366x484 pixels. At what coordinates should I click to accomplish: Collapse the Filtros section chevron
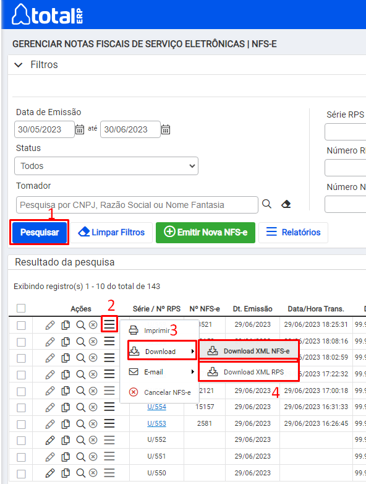(19, 65)
